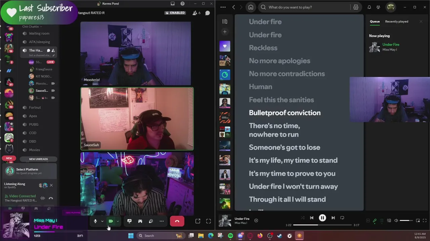Click the SauceSuh video tile

(137, 118)
